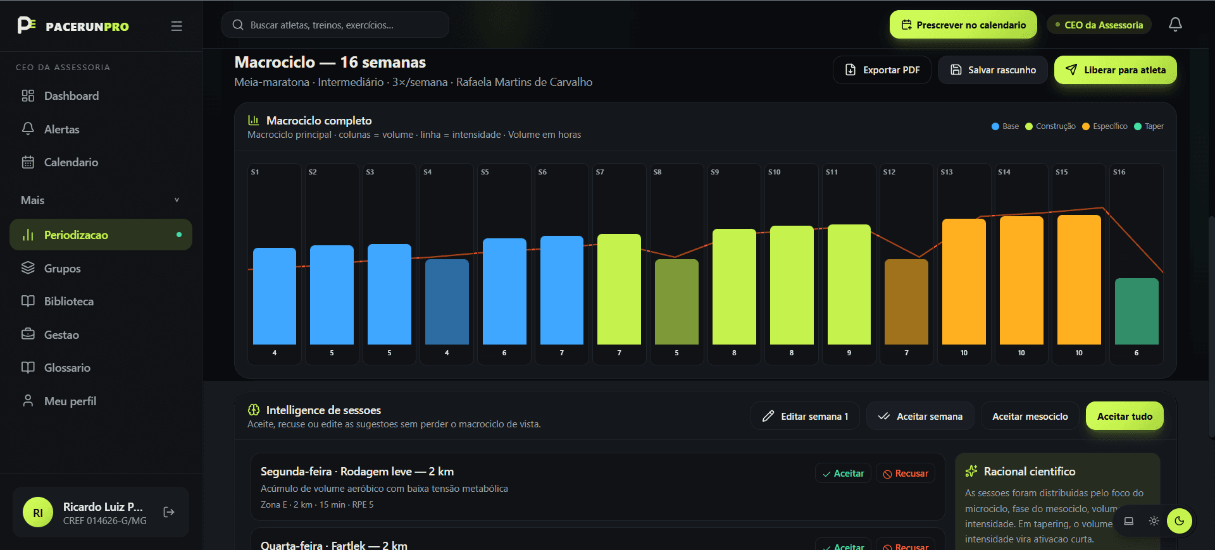
Task: Click the orange Específico legend swatch
Action: (1086, 126)
